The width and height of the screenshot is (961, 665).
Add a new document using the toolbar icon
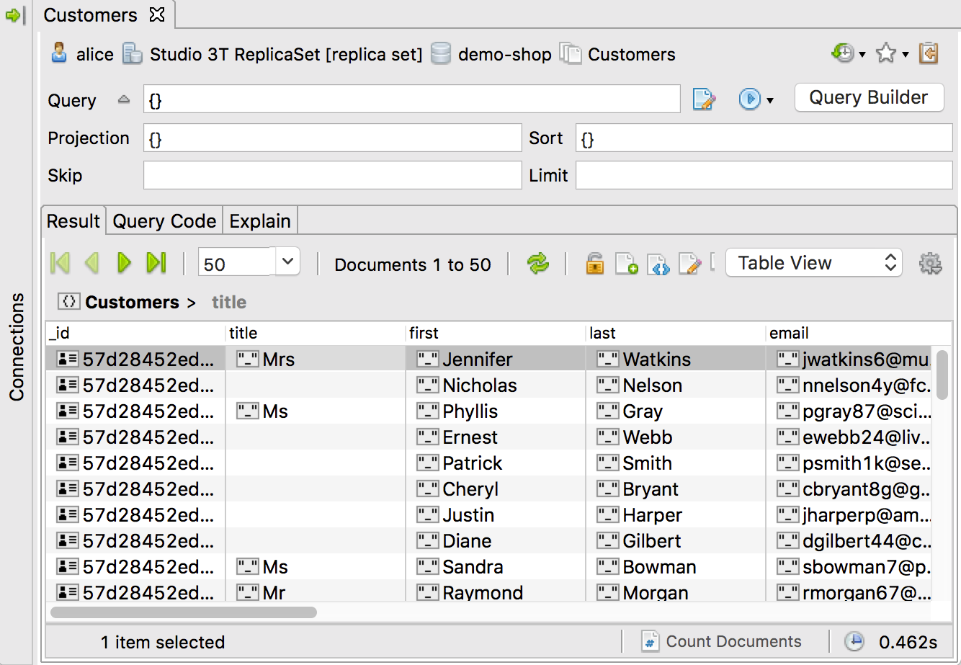pos(626,264)
